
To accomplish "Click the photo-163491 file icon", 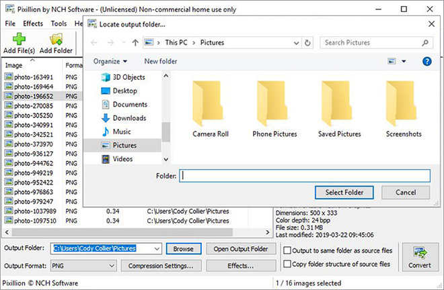I will (9, 77).
